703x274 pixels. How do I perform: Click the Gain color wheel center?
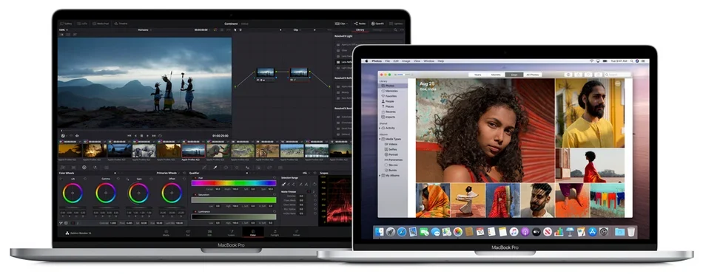coord(138,193)
